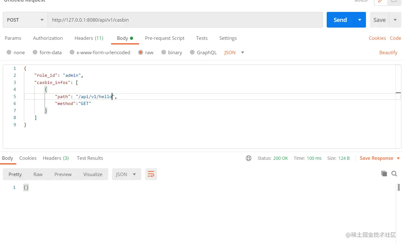Click the Send button

click(x=340, y=20)
